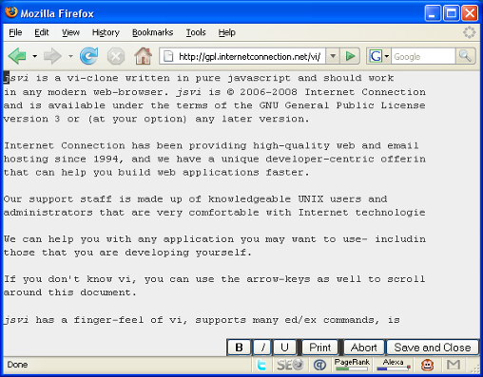Screen dimensions: 483x377
Task: Click the Google search engine G icon
Action: point(376,56)
